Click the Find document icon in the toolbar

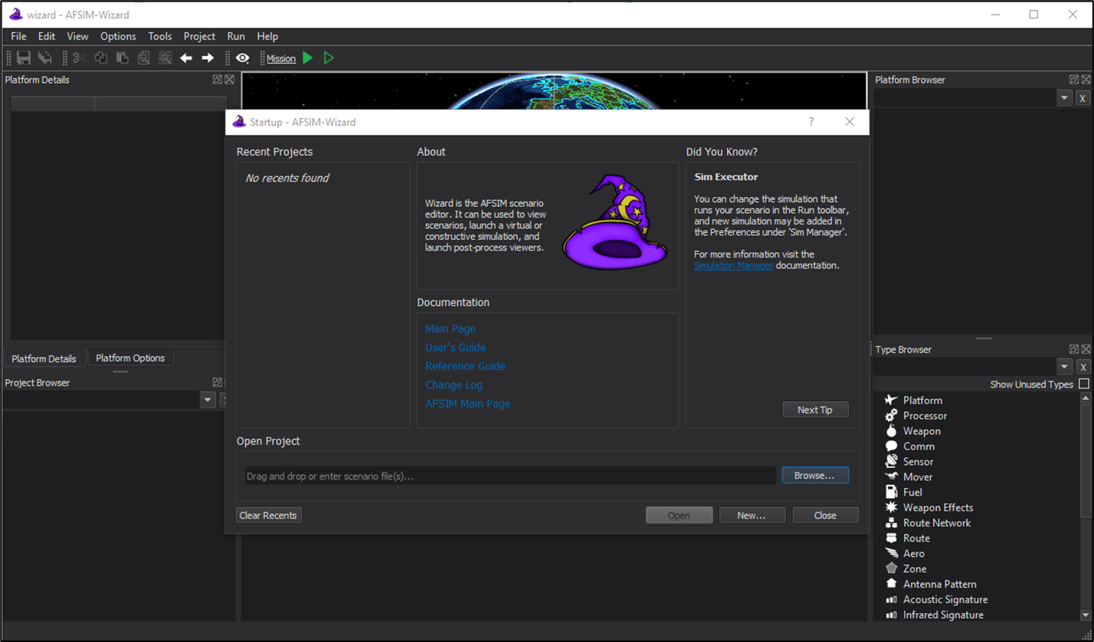pyautogui.click(x=143, y=58)
